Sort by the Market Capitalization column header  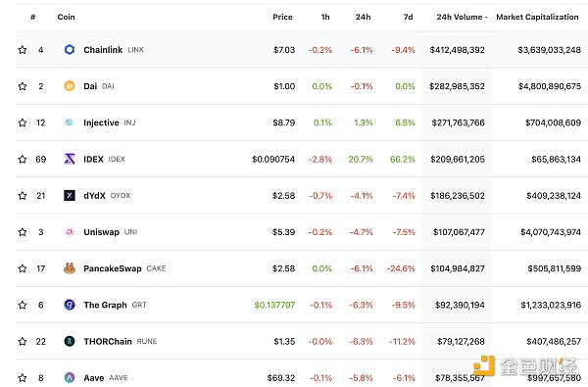click(x=537, y=17)
